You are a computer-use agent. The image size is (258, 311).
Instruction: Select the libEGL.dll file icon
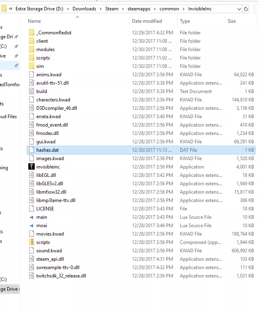point(32,175)
